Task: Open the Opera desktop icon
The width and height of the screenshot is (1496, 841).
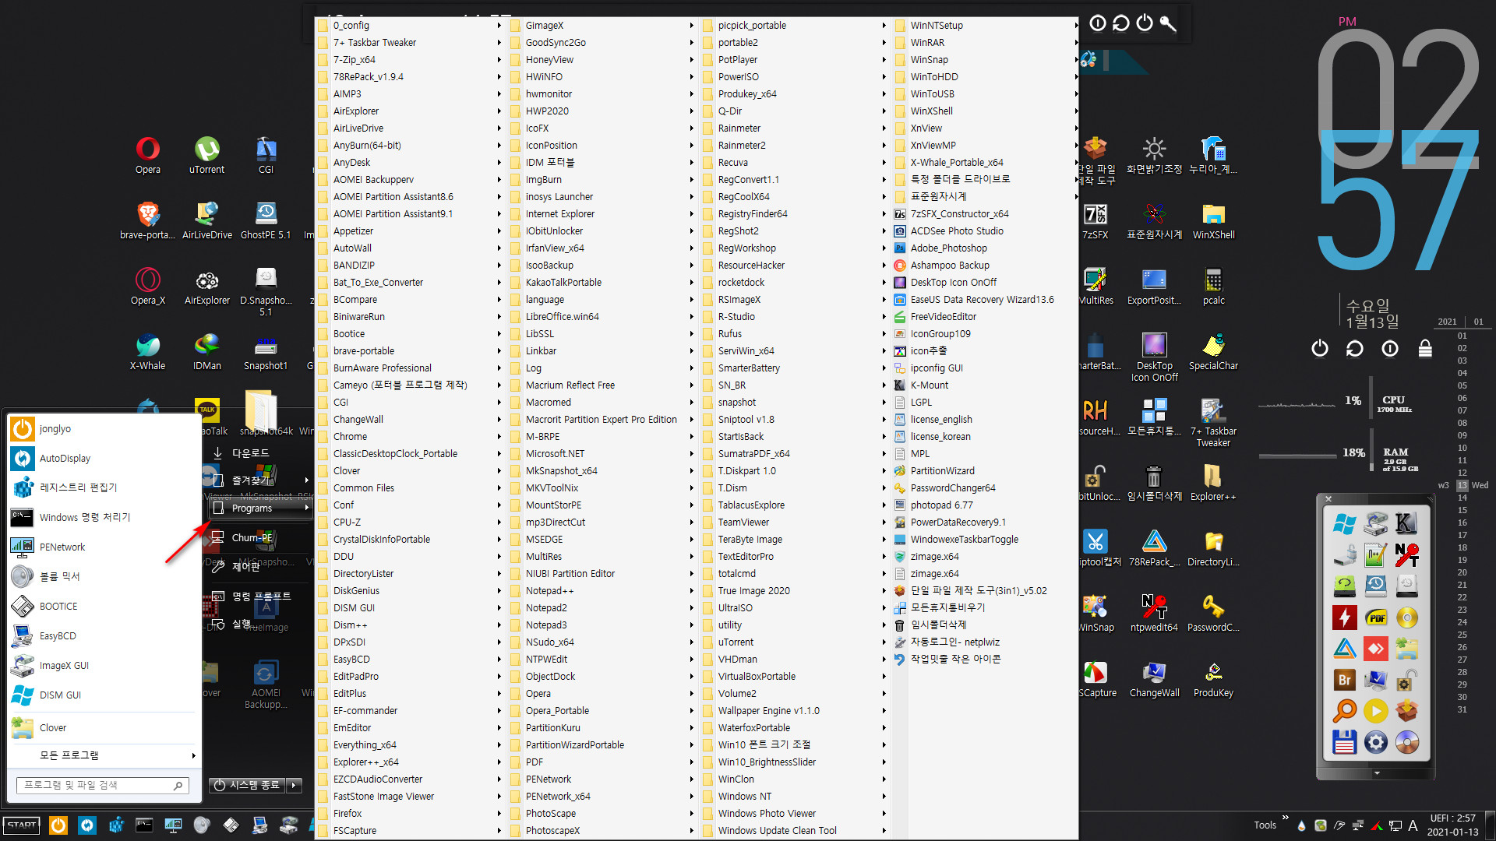Action: coord(148,155)
